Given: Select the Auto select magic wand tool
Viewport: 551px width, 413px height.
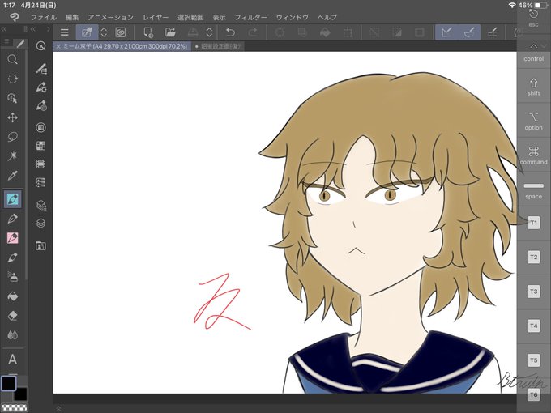Looking at the screenshot, I should pos(13,155).
